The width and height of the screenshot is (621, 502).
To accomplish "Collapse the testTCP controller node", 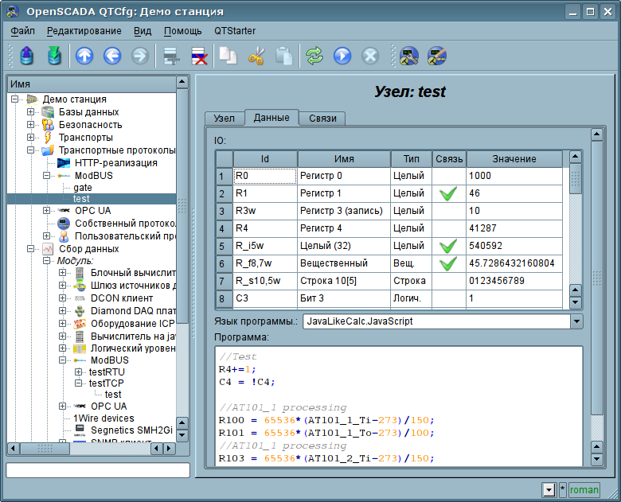I will point(78,383).
